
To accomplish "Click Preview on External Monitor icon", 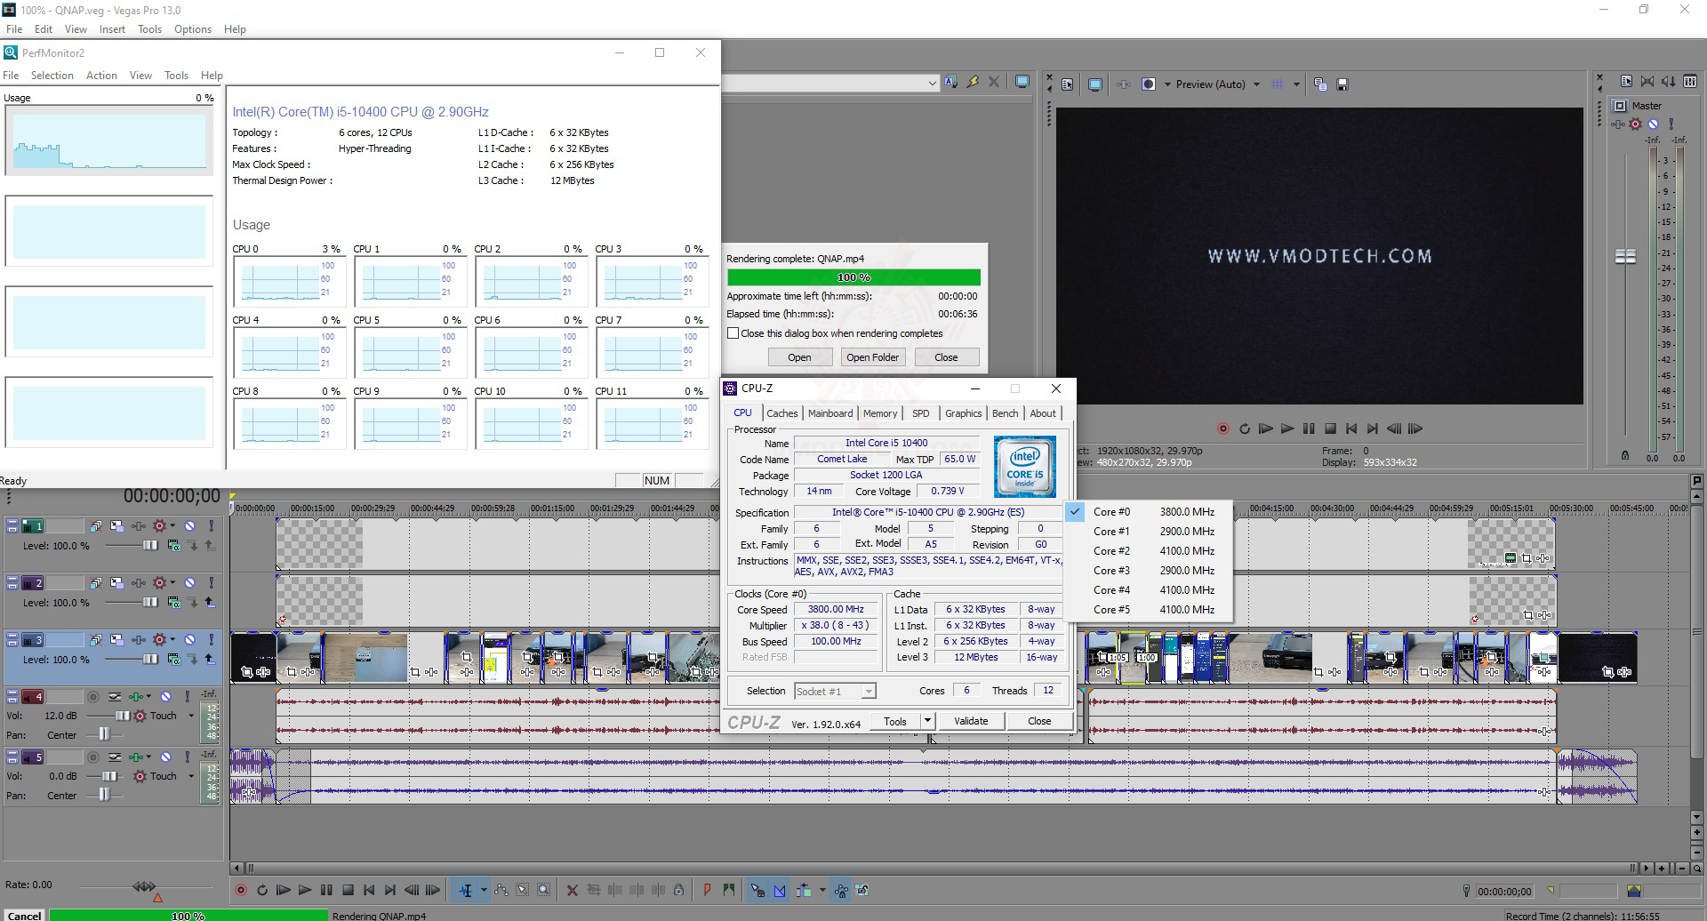I will point(1095,84).
